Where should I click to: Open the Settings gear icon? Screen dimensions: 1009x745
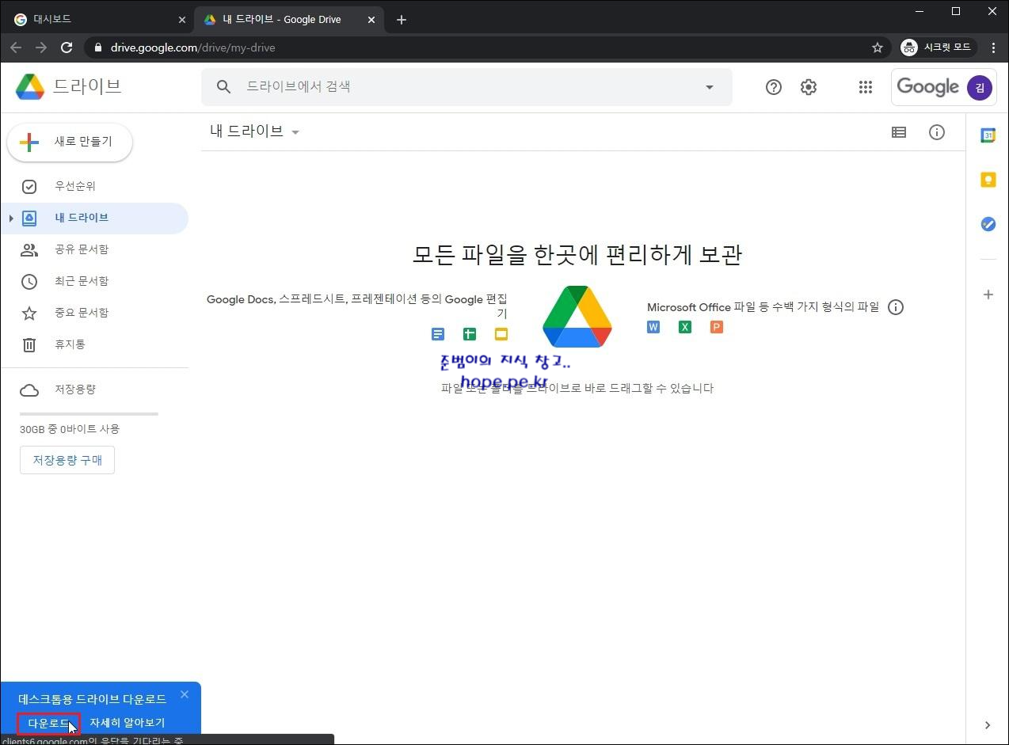[809, 87]
